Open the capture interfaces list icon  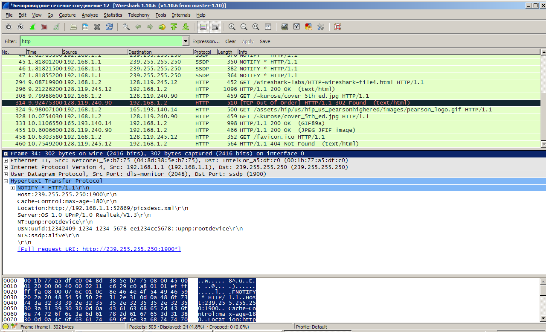[9, 27]
